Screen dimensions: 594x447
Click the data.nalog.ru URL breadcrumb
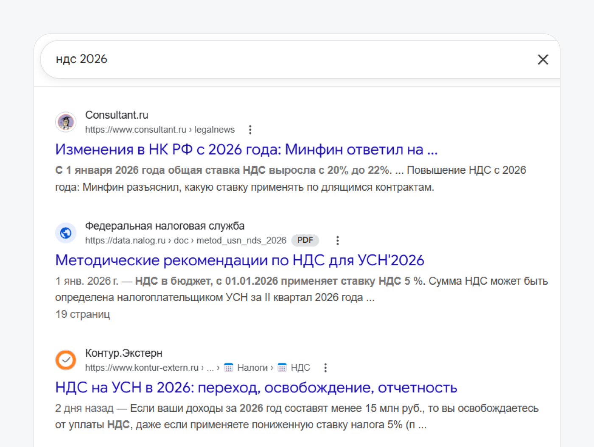point(186,241)
